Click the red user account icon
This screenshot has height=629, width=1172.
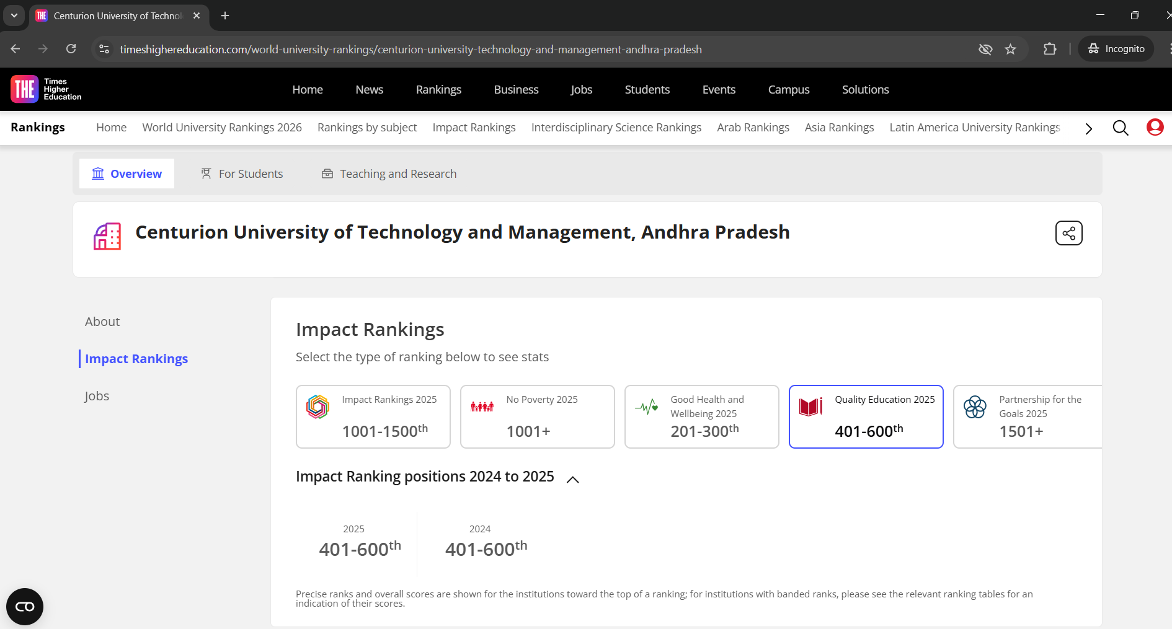1155,128
